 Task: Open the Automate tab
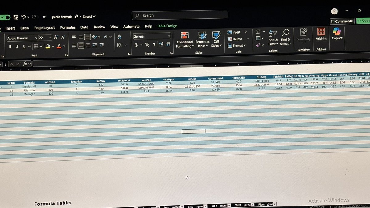point(131,27)
